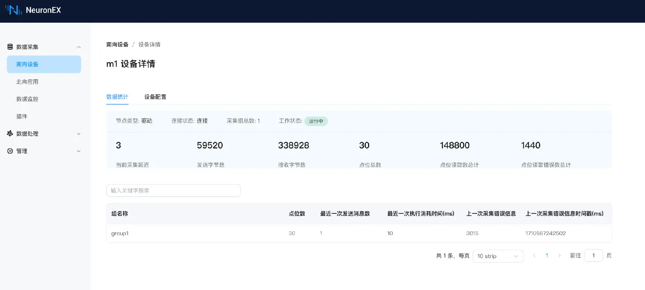
Task: Click the gear icon next to 管理
Action: coord(10,151)
